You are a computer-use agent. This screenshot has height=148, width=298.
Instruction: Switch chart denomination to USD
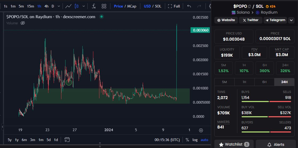point(147,6)
